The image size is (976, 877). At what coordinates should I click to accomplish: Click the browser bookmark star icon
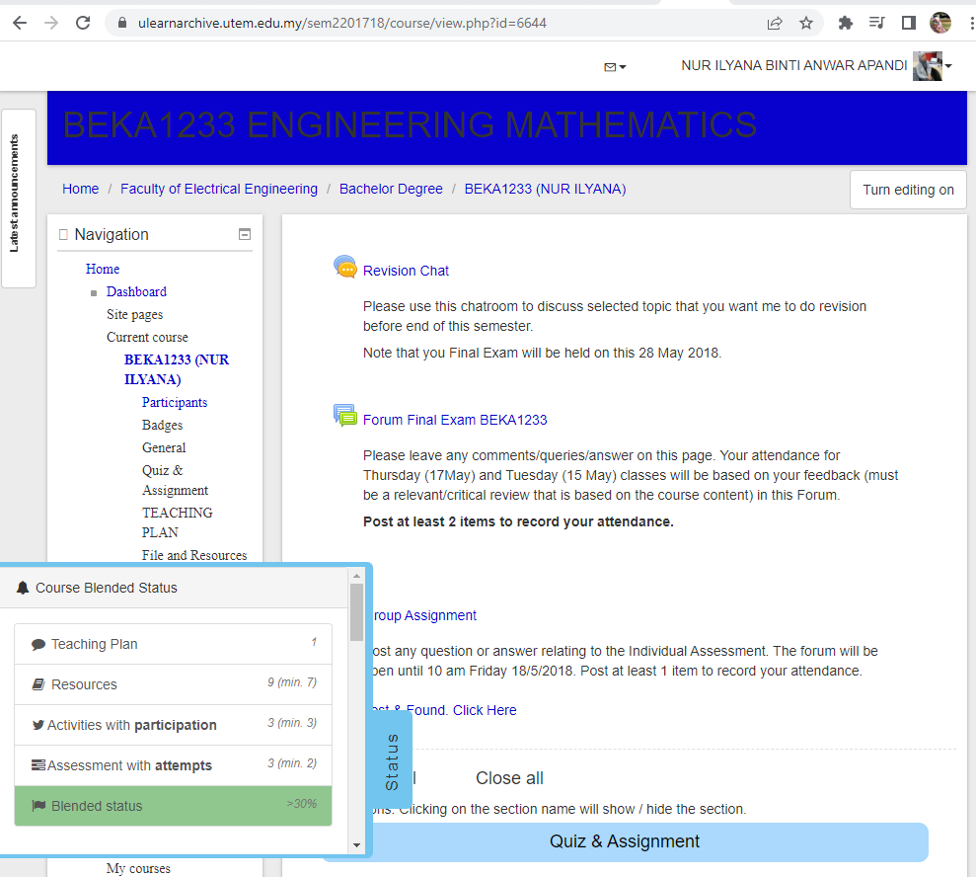pos(806,23)
